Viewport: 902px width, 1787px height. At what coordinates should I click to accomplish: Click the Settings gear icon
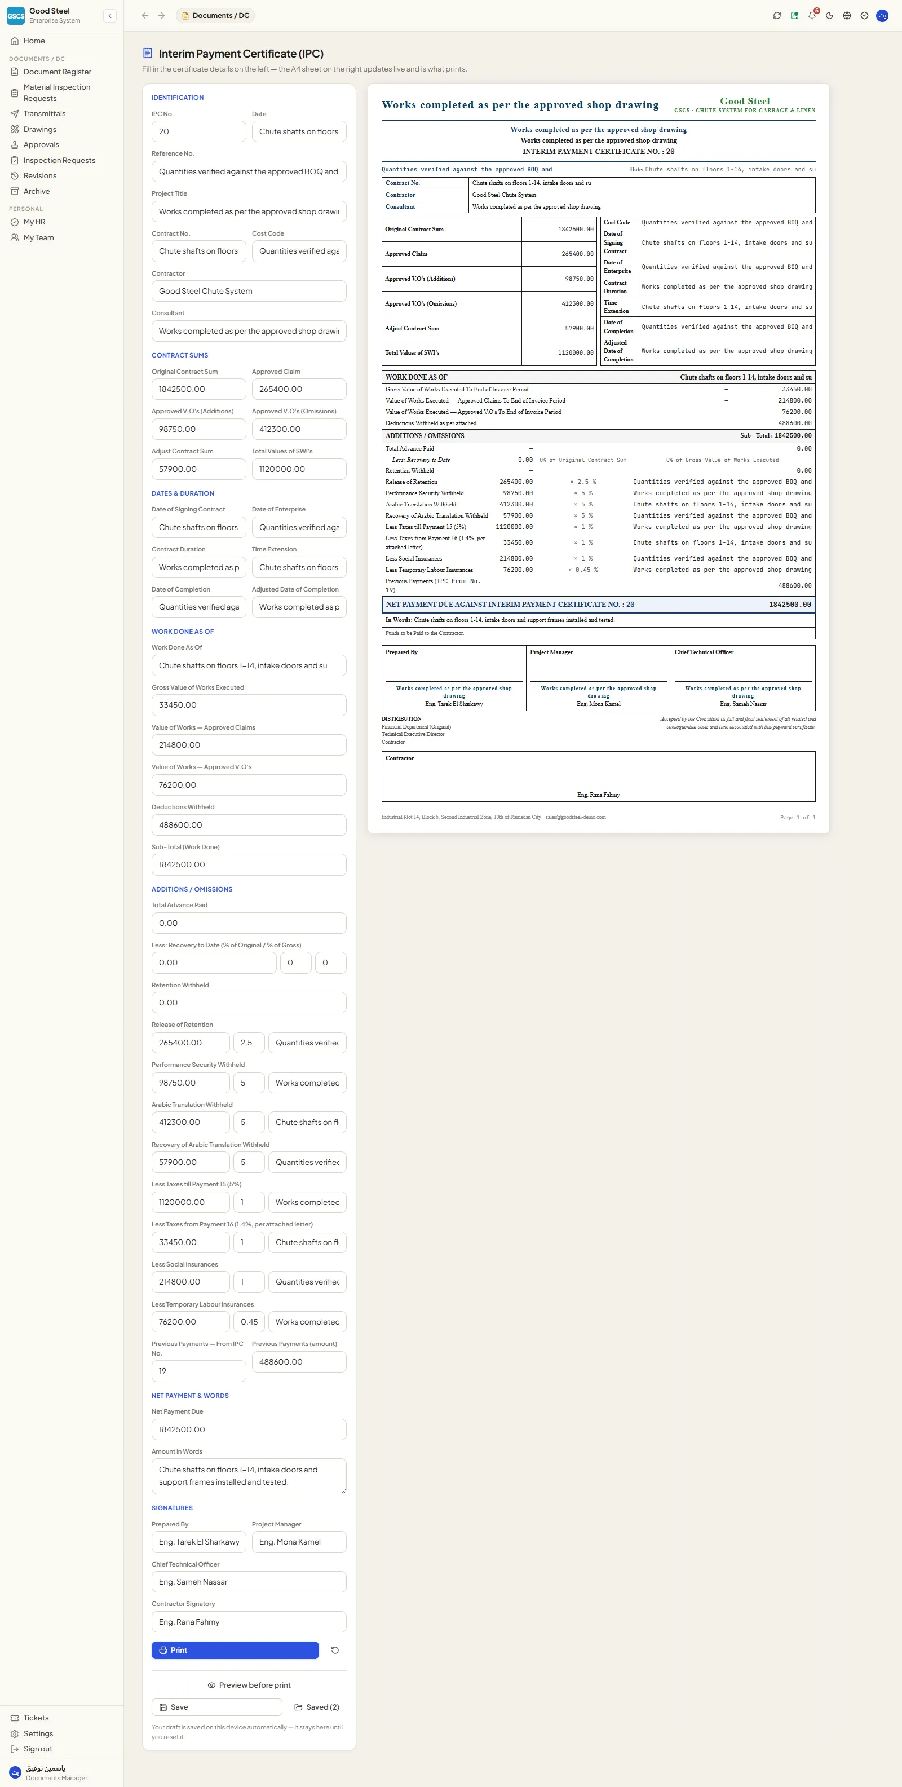(15, 1733)
